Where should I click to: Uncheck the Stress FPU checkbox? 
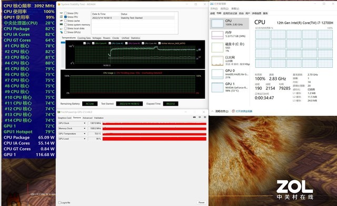pyautogui.click(x=65, y=17)
